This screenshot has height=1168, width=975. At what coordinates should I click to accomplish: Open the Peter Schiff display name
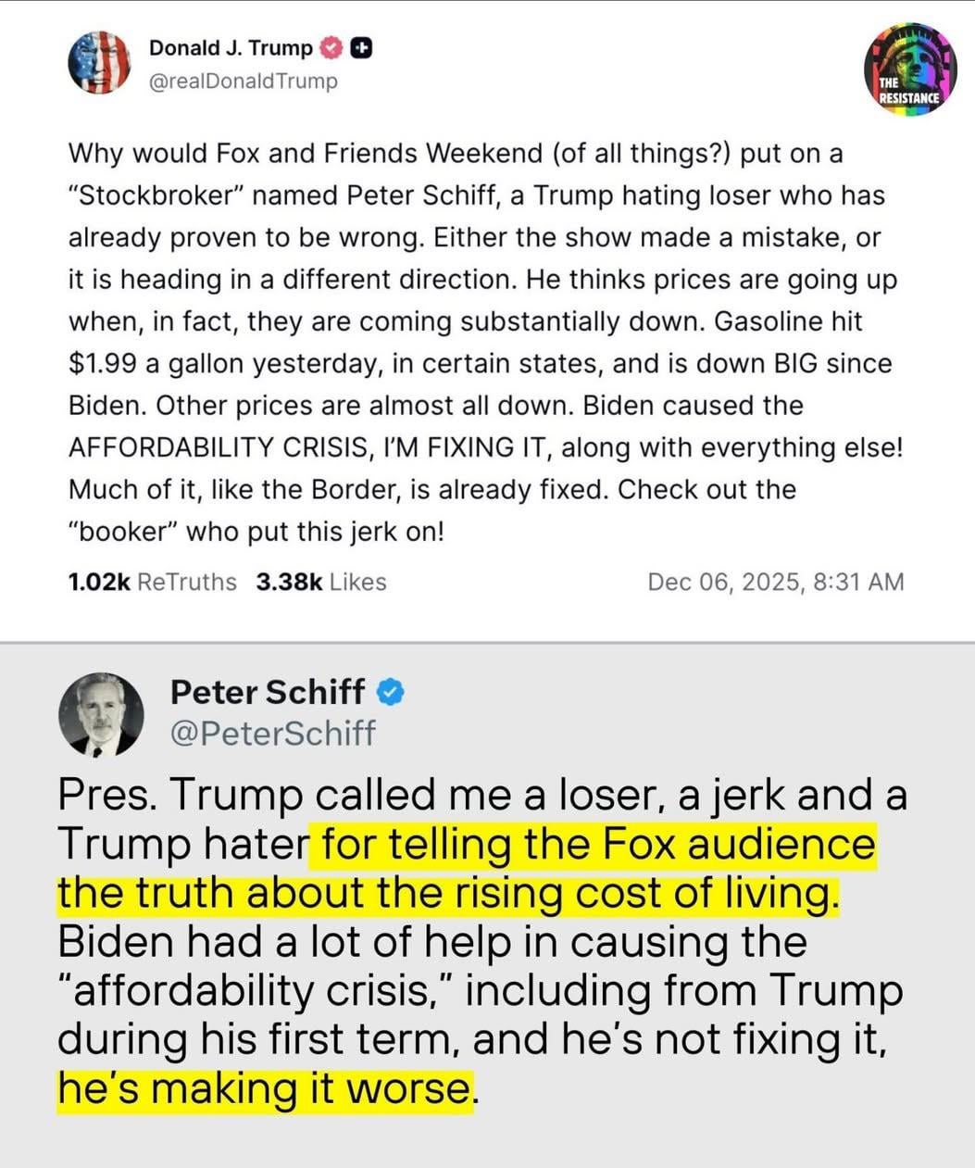click(268, 691)
